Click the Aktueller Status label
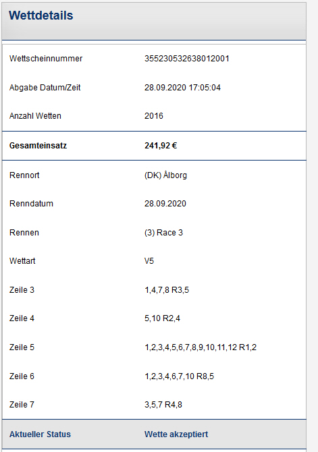This screenshot has height=452, width=318. (40, 434)
